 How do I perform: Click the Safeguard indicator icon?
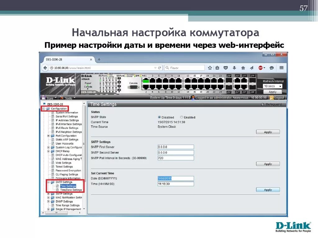(262, 104)
